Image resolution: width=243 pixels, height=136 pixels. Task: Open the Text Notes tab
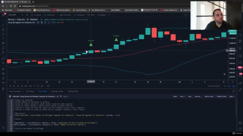click(x=30, y=91)
